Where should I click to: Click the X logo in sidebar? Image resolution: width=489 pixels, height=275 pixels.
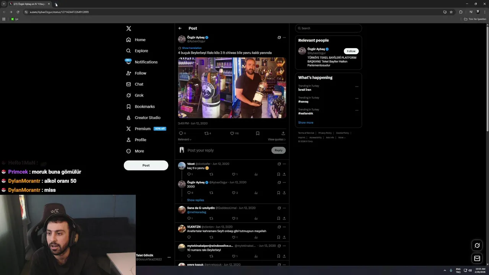129,29
